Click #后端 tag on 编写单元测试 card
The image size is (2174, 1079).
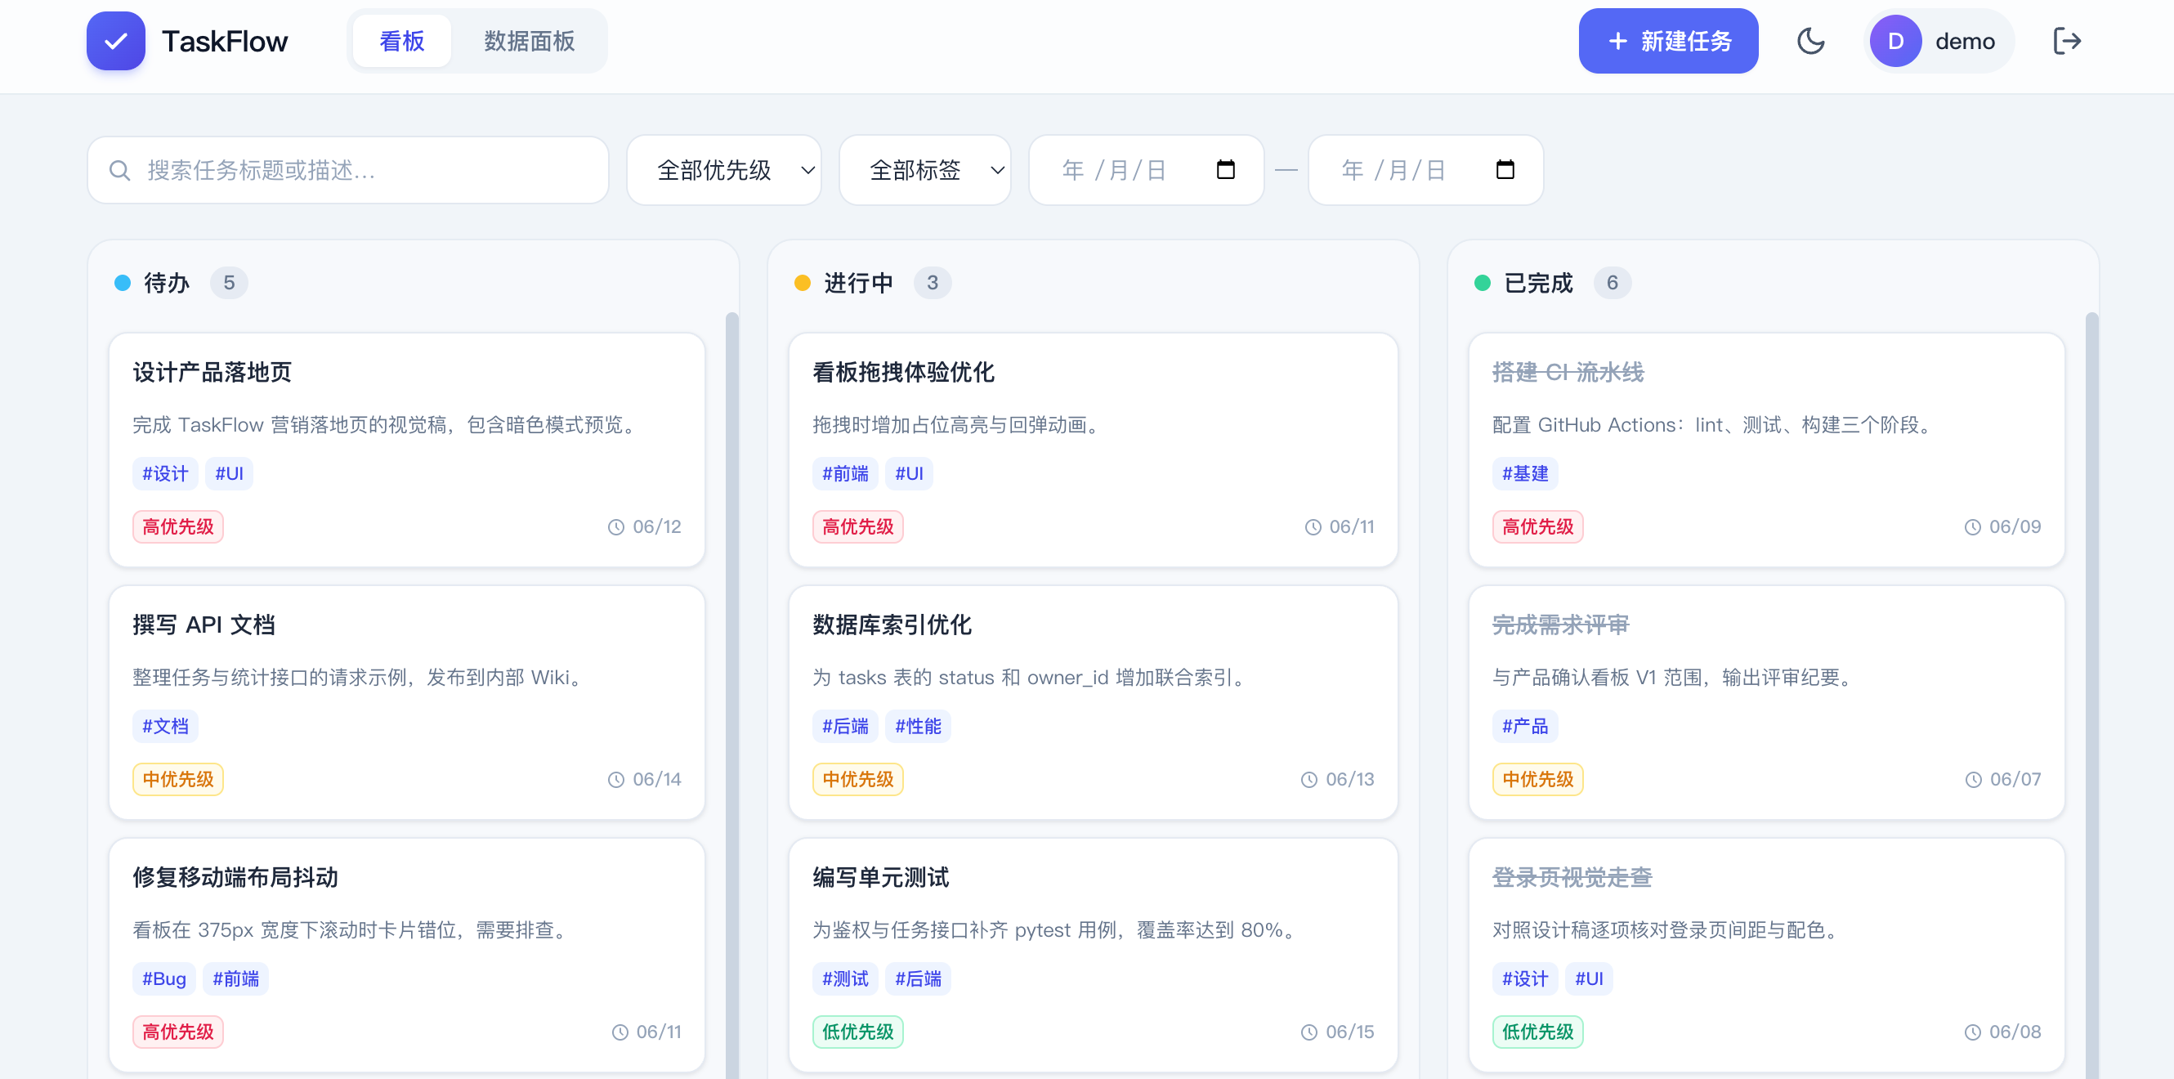coord(918,978)
